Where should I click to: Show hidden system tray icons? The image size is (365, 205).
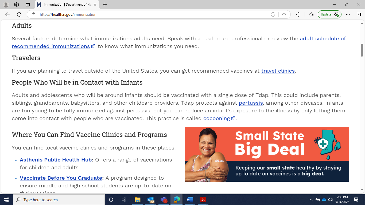pyautogui.click(x=311, y=200)
